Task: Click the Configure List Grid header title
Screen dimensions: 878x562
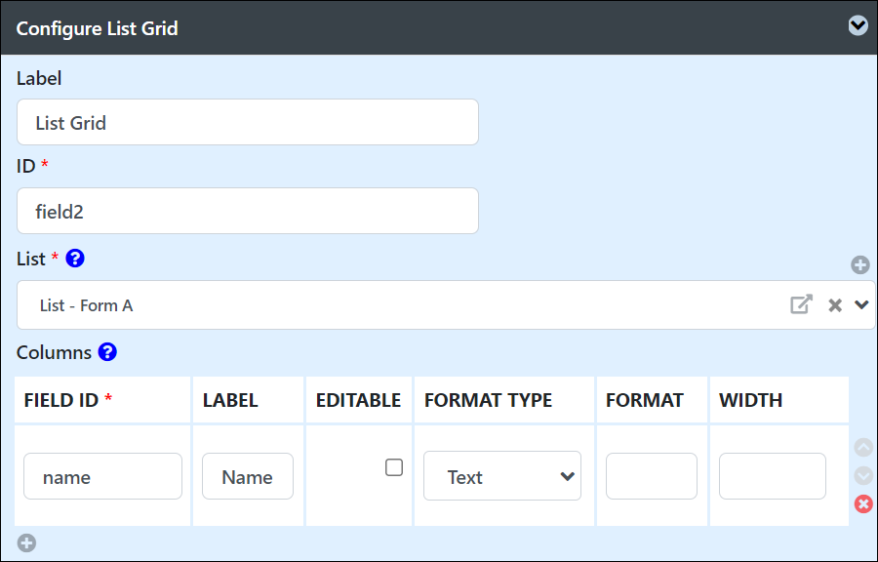Action: 97,28
